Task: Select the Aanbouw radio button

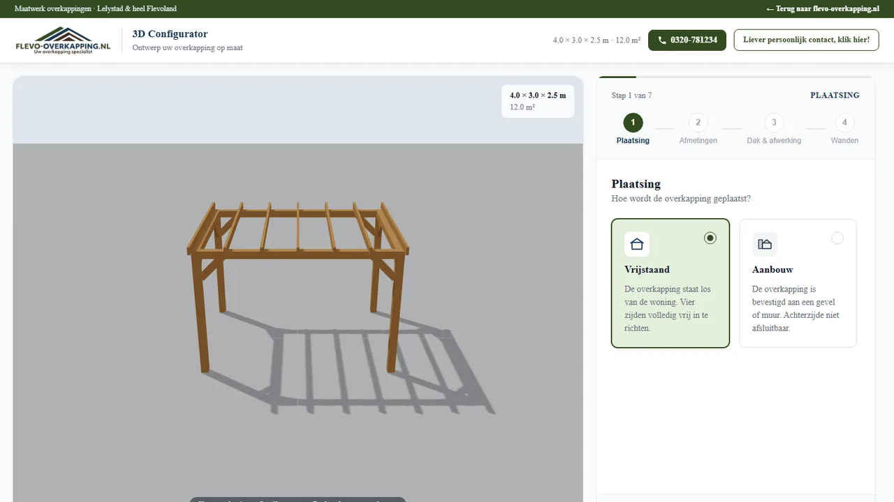Action: [x=837, y=238]
